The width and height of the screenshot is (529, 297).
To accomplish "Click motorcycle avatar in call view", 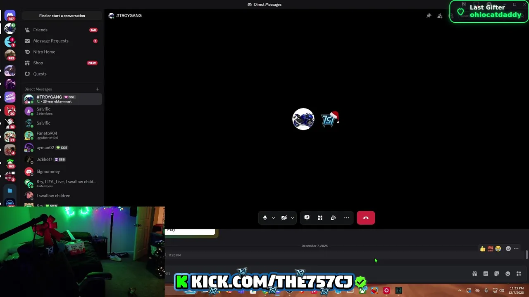I will pyautogui.click(x=303, y=119).
